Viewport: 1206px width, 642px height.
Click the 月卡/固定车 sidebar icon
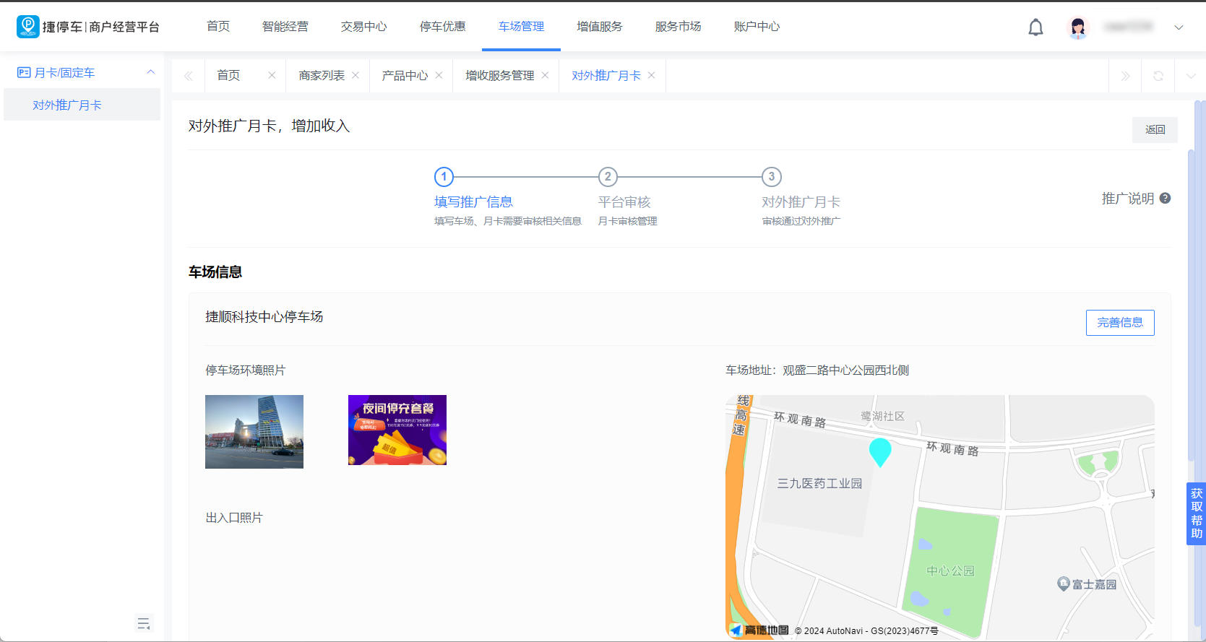[24, 72]
